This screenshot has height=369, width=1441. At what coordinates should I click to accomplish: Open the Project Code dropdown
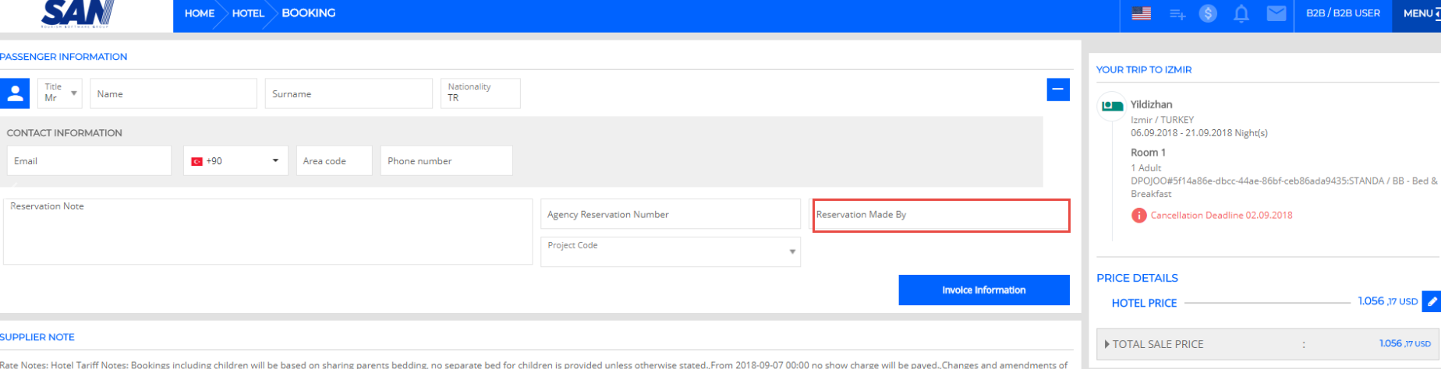(670, 251)
